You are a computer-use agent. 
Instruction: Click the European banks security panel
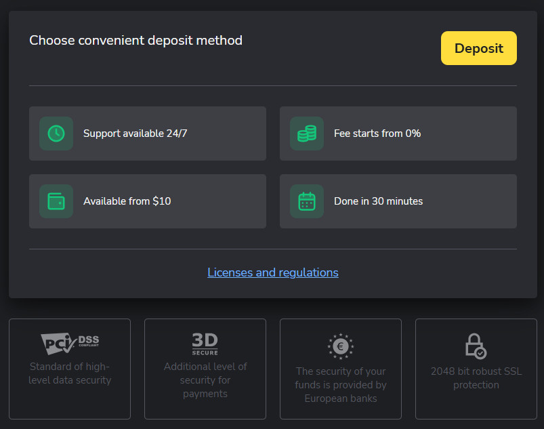click(340, 369)
